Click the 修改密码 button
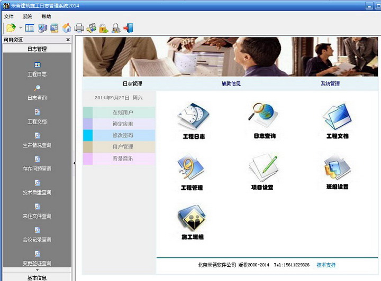The height and width of the screenshot is (281, 381). [x=124, y=135]
